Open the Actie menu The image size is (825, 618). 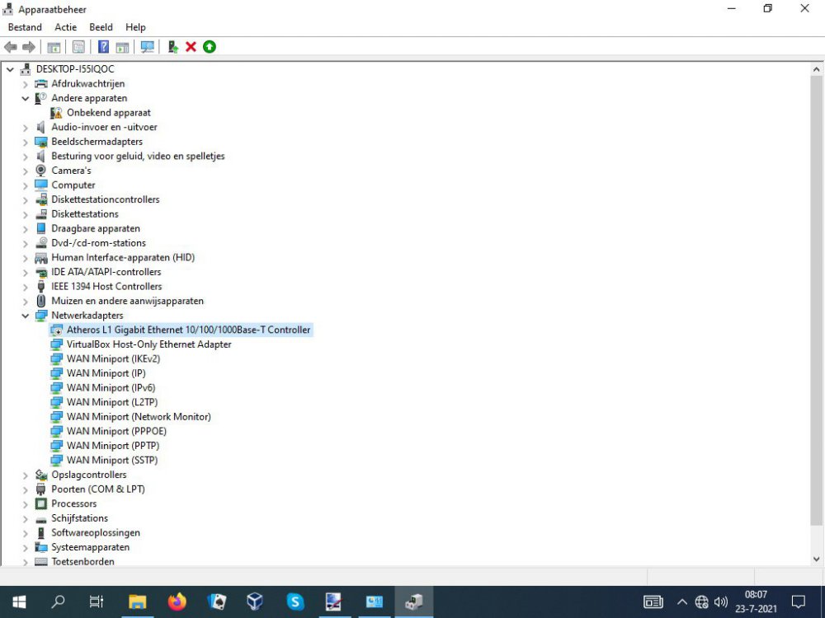(x=66, y=27)
